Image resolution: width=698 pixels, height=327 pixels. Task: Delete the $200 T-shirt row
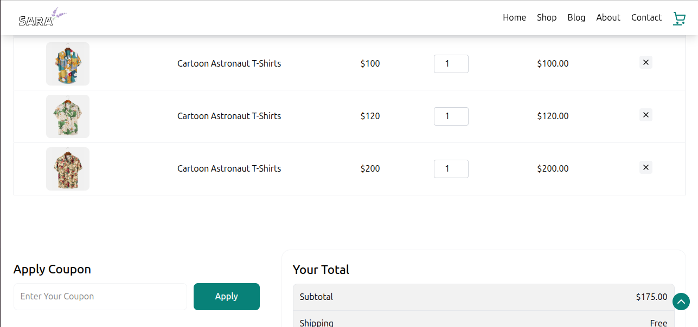point(645,167)
